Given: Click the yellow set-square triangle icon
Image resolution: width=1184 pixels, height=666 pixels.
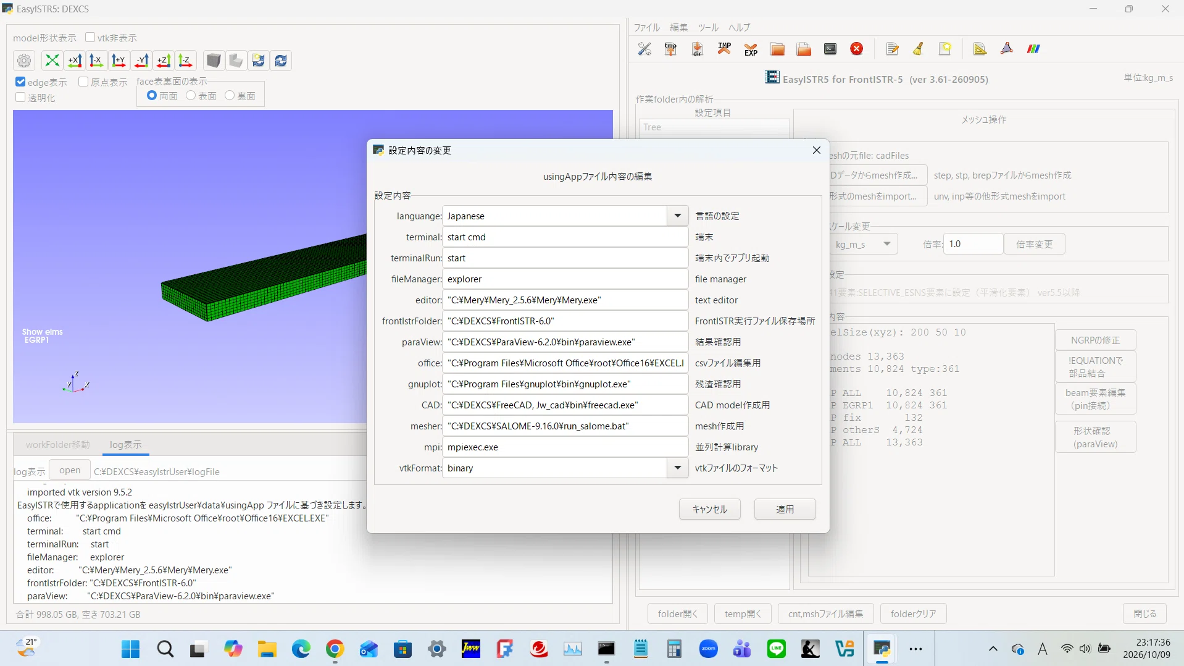Looking at the screenshot, I should (980, 49).
